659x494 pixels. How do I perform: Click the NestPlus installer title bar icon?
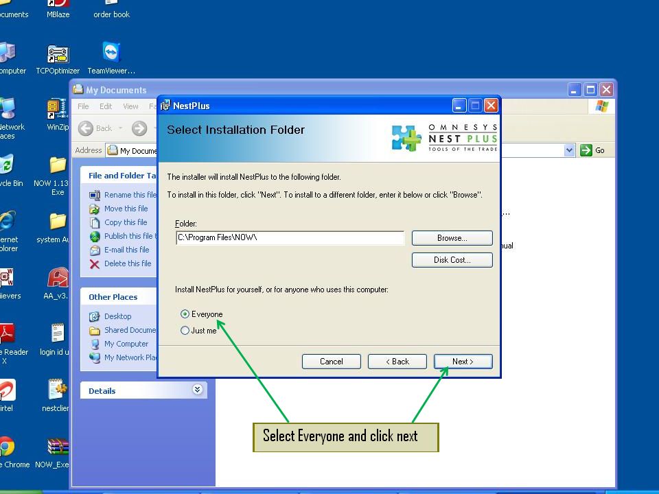pos(165,106)
